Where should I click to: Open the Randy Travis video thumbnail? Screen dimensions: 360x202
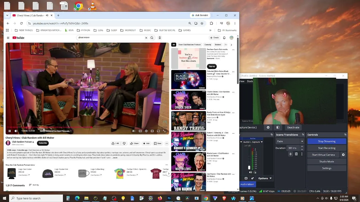[x=188, y=121]
